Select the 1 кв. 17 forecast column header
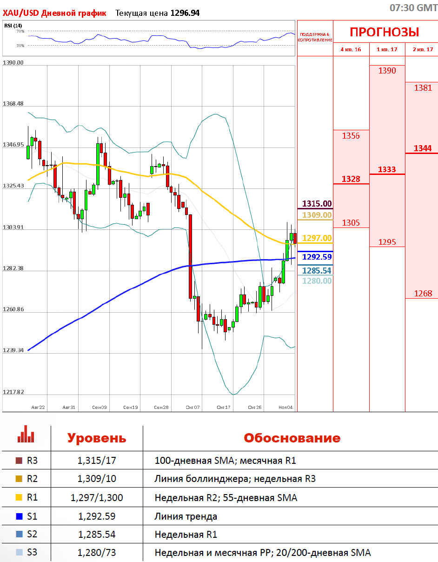This screenshot has height=562, width=438. click(387, 49)
